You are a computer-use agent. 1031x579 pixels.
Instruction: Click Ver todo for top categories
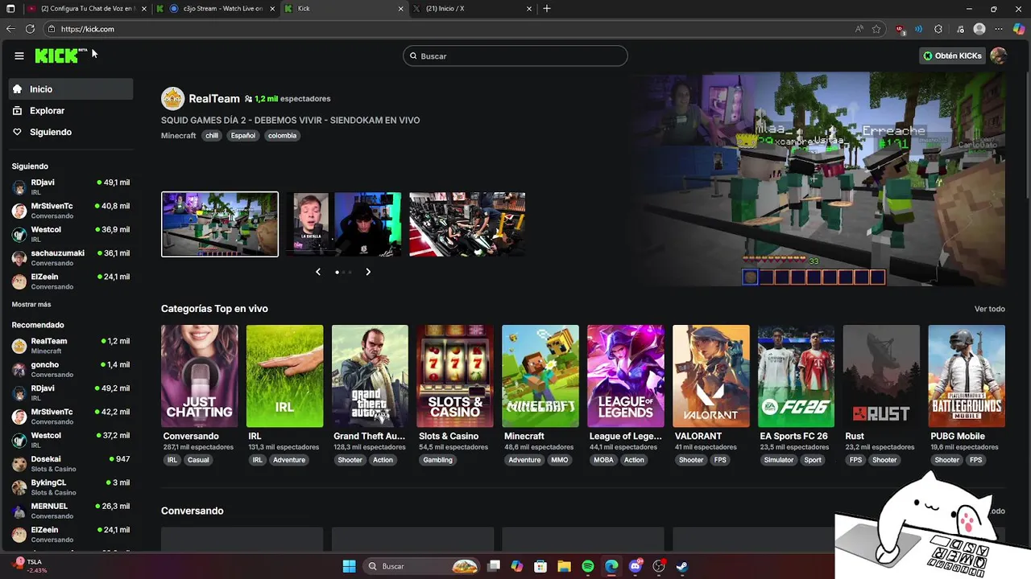pyautogui.click(x=989, y=309)
